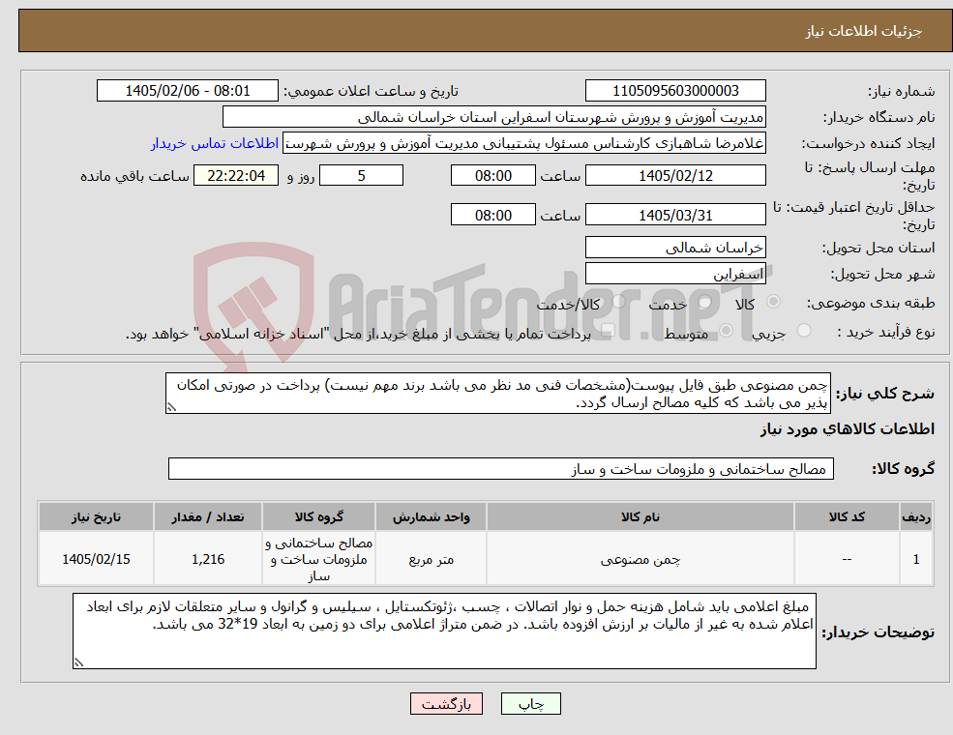Click the تعداد / مقدار column header
This screenshot has width=953, height=735.
[208, 517]
